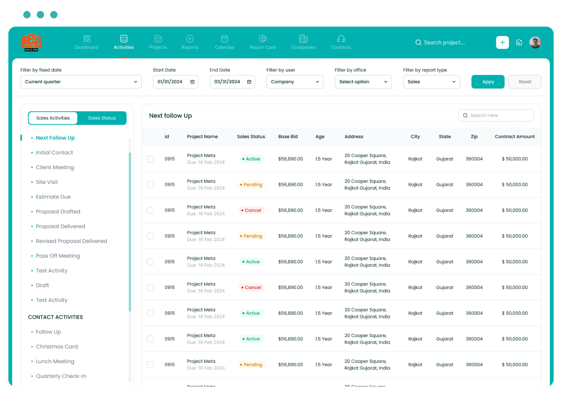Switch to the Sales Activities tab
Screen dimensions: 562x395
click(x=53, y=118)
